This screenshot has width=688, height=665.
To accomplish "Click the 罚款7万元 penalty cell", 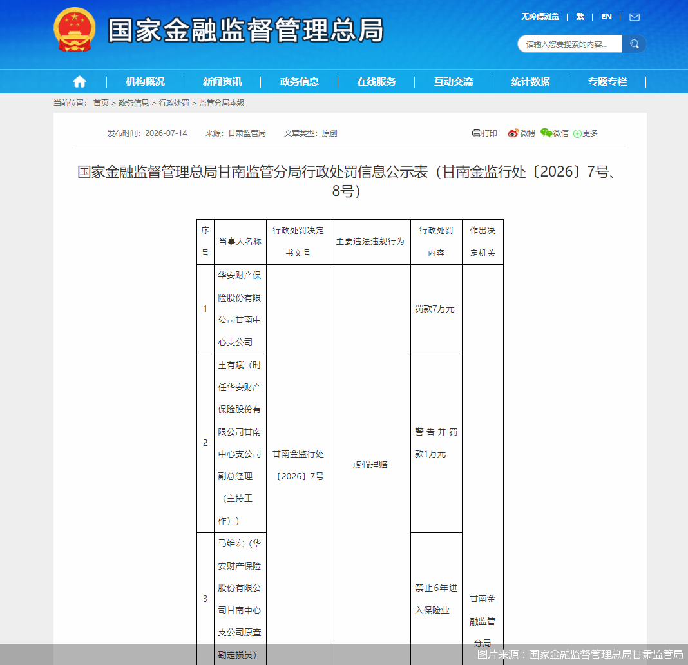I will pyautogui.click(x=436, y=309).
